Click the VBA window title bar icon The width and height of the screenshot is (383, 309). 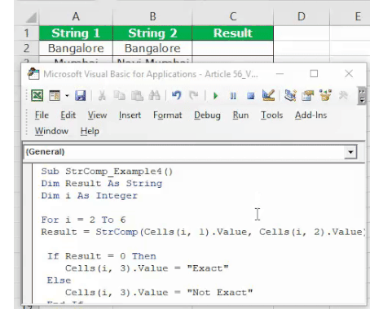coord(33,74)
